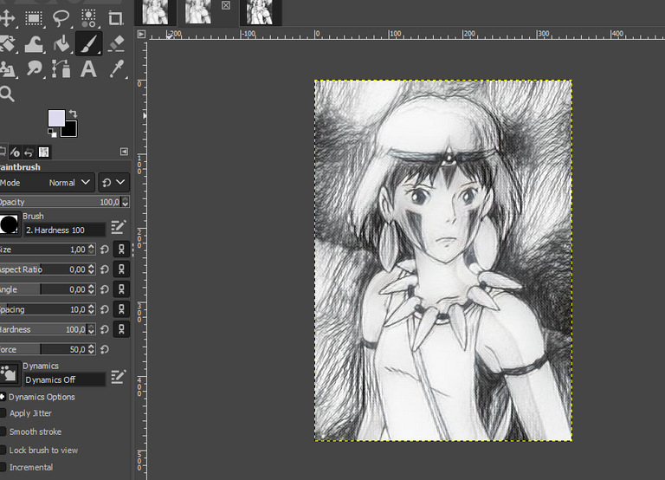Adjust the brush Size slider
This screenshot has height=480, width=665.
click(x=42, y=250)
